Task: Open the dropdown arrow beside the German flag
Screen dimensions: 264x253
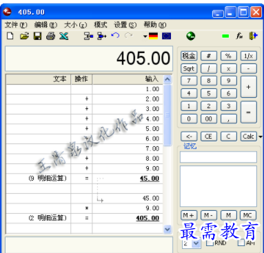Action: pos(145,37)
